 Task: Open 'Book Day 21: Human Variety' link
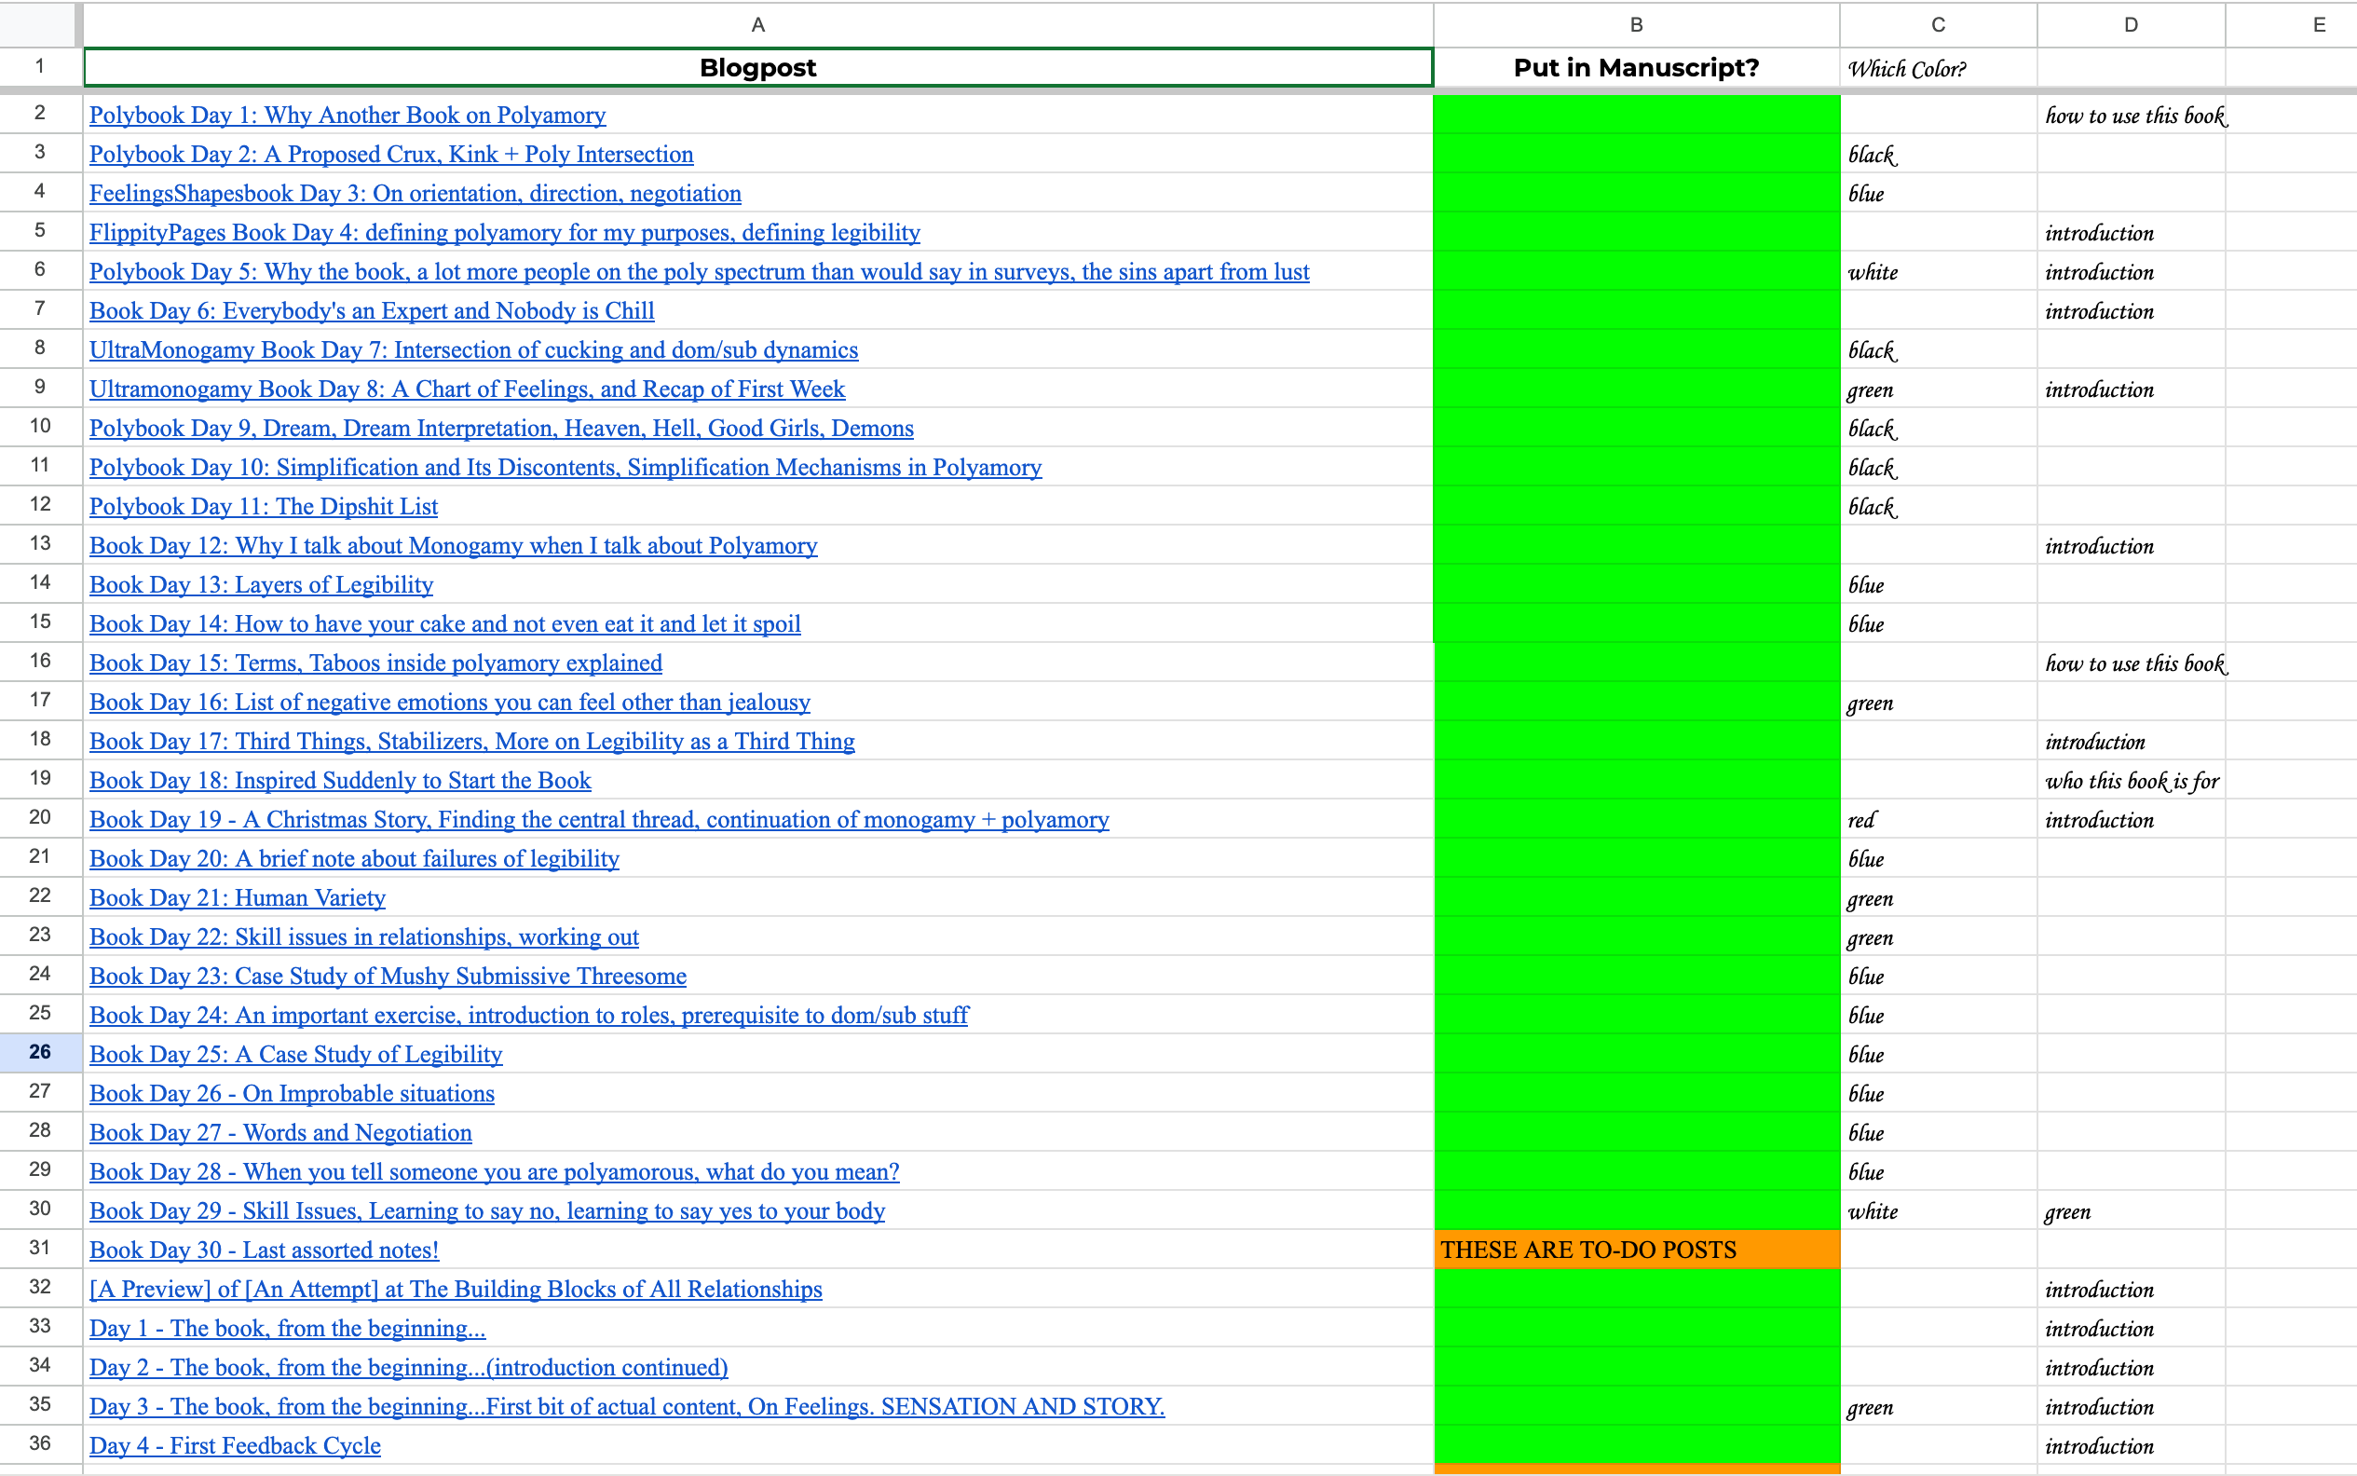(x=238, y=898)
